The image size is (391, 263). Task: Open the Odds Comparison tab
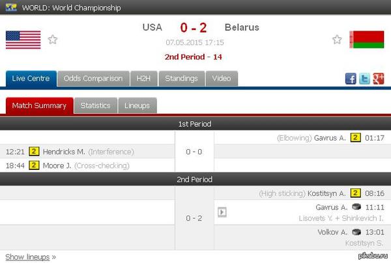coord(93,79)
